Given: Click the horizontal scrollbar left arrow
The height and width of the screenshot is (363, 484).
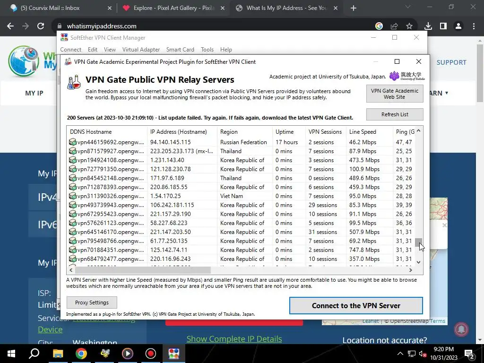Looking at the screenshot, I should tap(71, 270).
